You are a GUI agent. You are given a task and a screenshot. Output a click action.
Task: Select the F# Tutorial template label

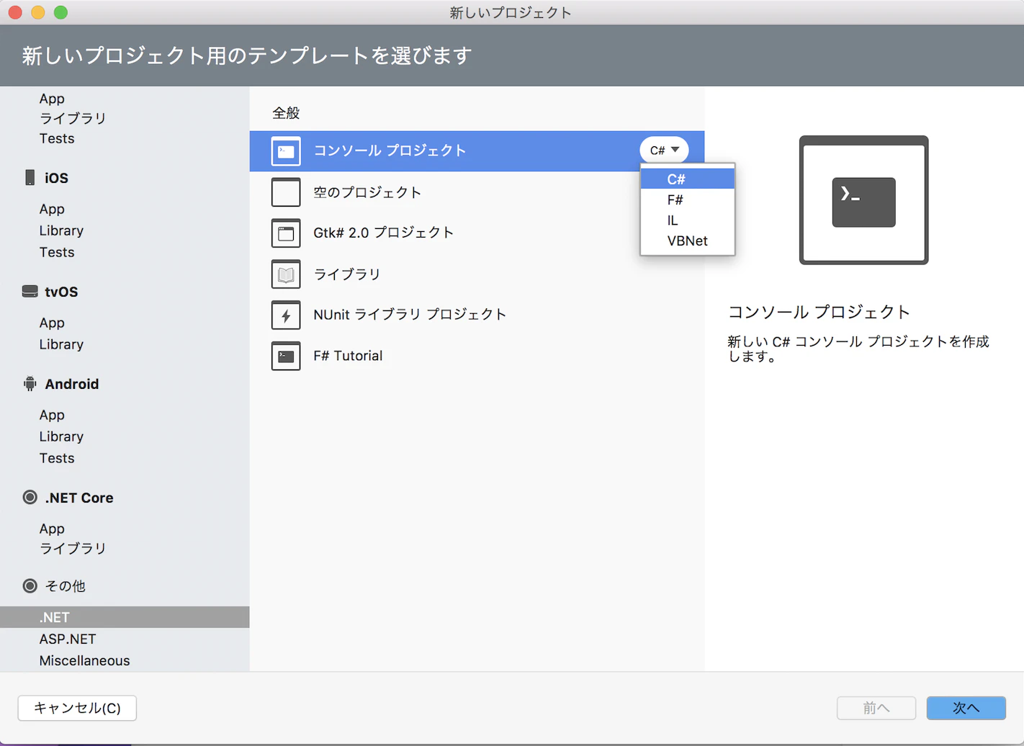tap(348, 356)
